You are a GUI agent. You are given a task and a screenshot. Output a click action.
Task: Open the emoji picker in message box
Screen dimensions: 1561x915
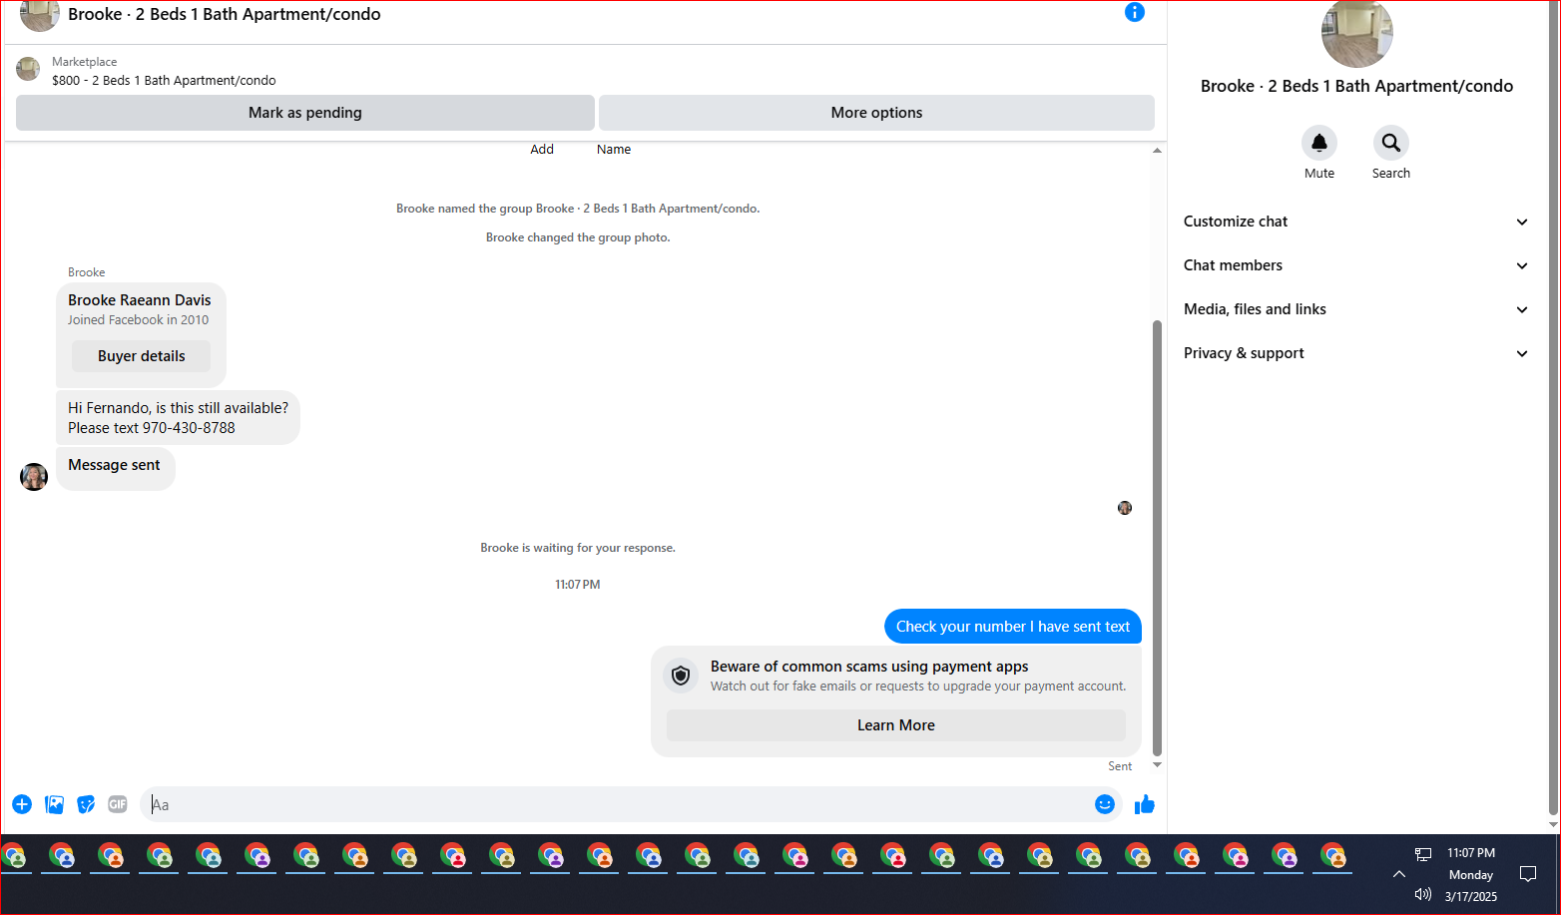[x=1104, y=804]
